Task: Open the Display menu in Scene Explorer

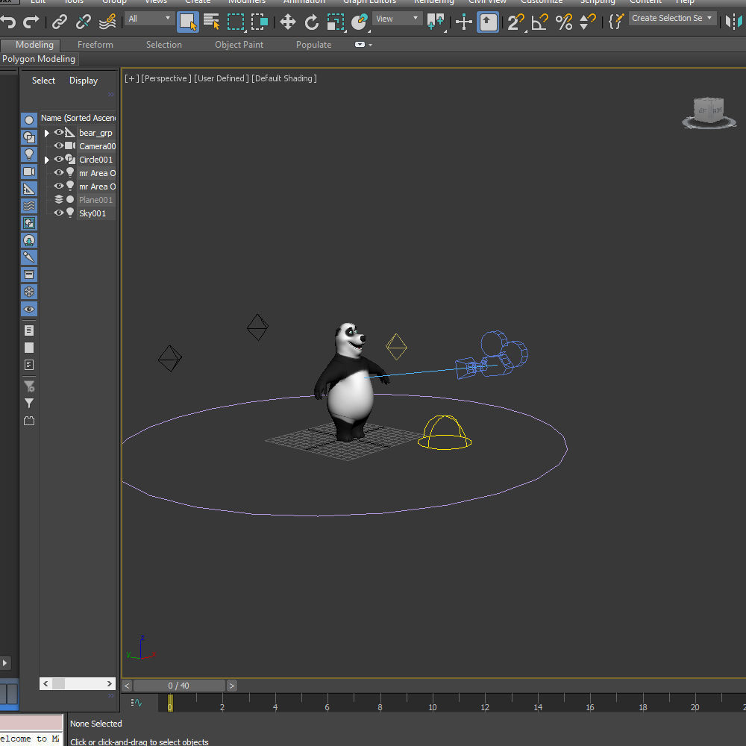Action: point(84,81)
